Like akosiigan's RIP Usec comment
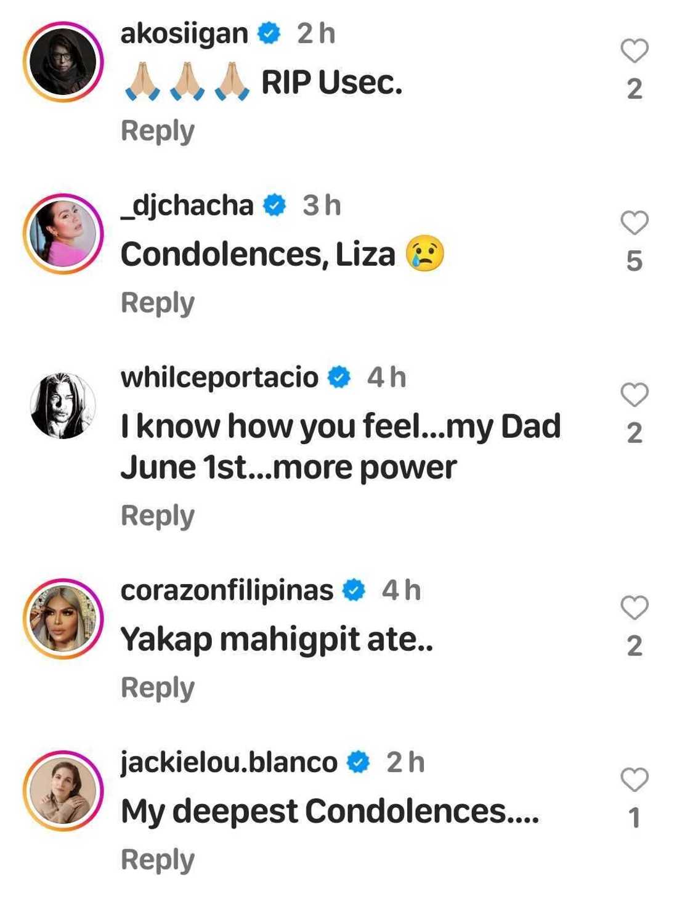 point(634,51)
